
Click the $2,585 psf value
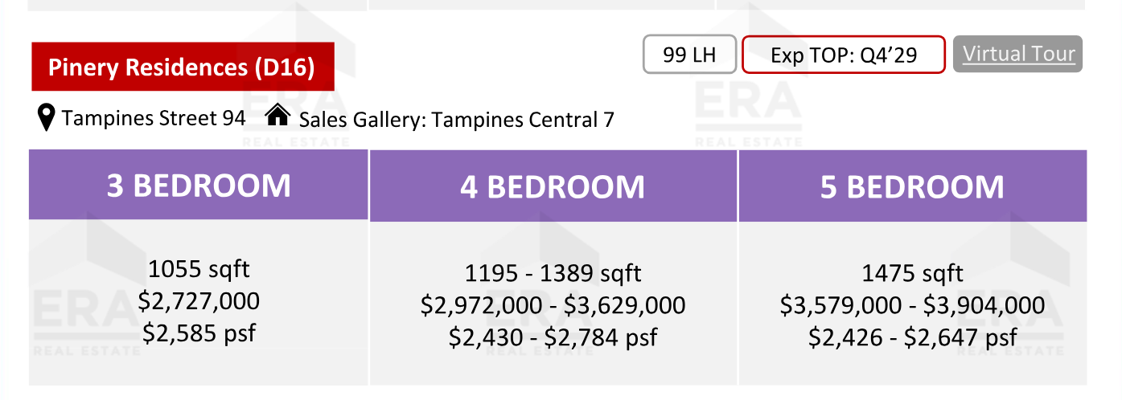pyautogui.click(x=199, y=333)
